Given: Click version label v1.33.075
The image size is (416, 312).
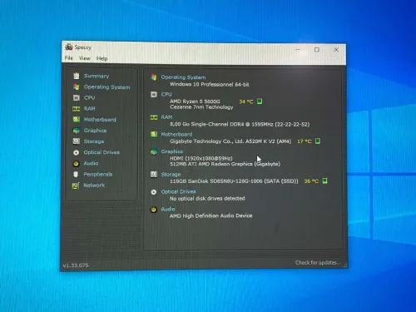Looking at the screenshot, I should coord(76,265).
